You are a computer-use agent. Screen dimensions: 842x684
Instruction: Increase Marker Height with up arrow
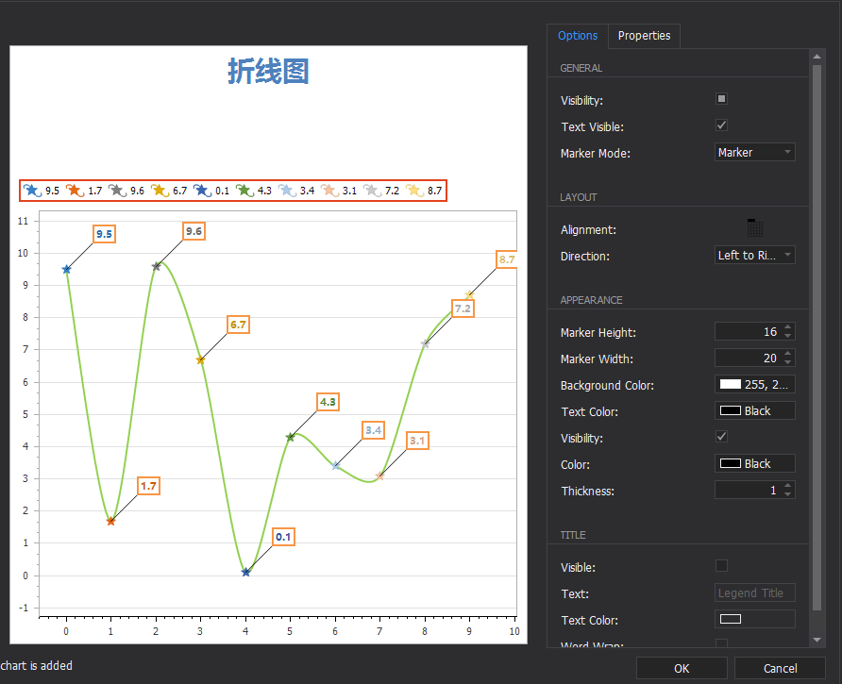788,327
